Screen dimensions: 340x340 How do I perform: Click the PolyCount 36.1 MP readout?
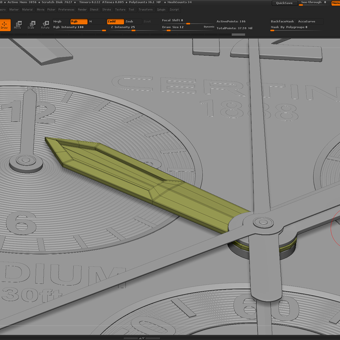click(145, 2)
